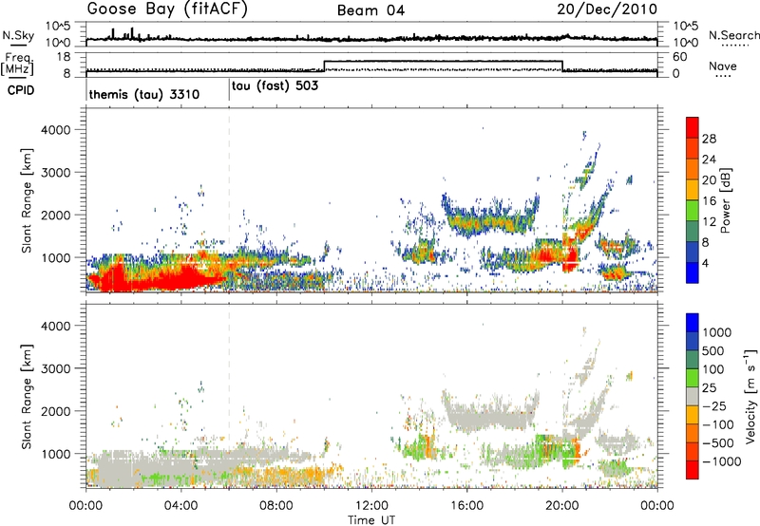Pick the bottom red segment of velocity colorbar
This screenshot has width=760, height=526.
tap(693, 470)
